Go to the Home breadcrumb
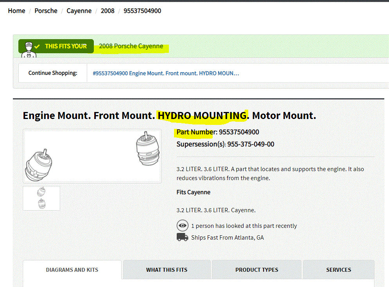Screen dimensions: 389x287 click(16, 11)
